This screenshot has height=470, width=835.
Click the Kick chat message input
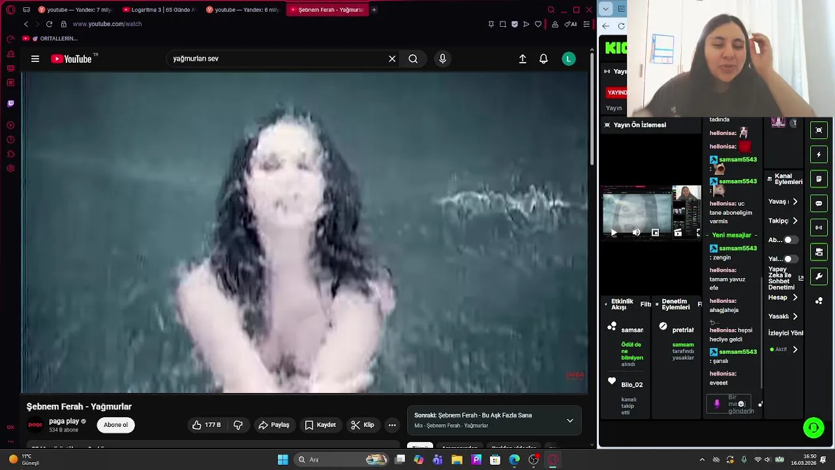pos(729,404)
